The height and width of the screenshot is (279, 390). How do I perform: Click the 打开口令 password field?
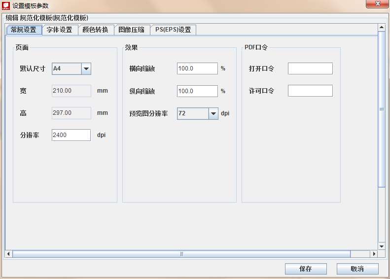click(310, 69)
